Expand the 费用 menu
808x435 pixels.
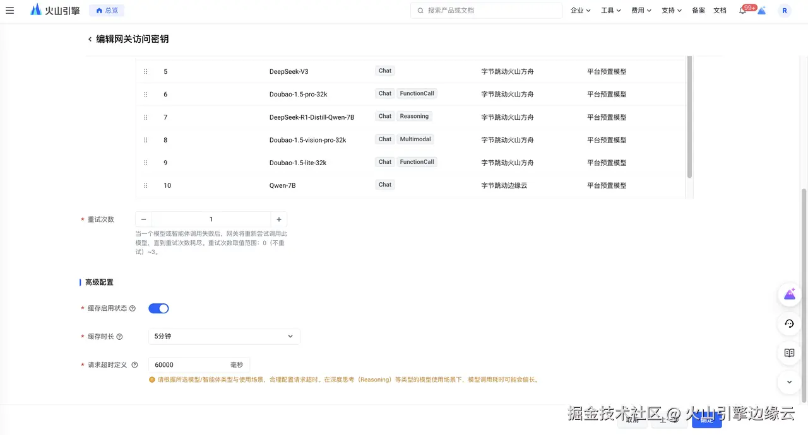pyautogui.click(x=641, y=10)
